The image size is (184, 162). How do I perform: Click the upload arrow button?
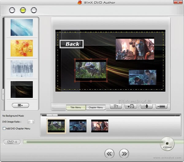click(x=147, y=106)
